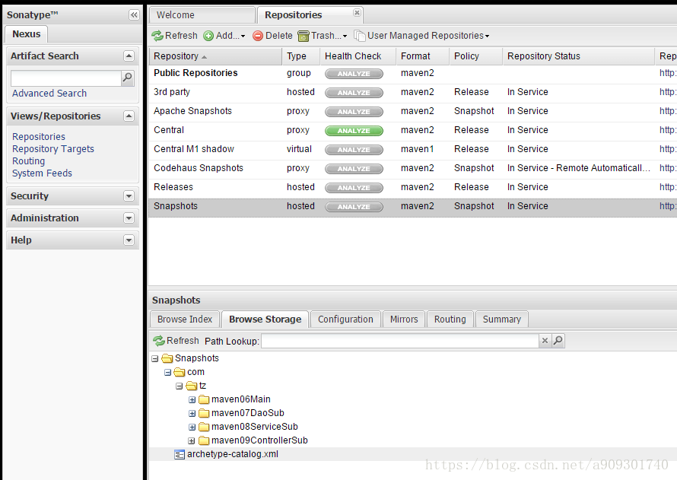Viewport: 677px width, 480px height.
Task: Select the Apache Snapshots repository
Action: (x=412, y=112)
